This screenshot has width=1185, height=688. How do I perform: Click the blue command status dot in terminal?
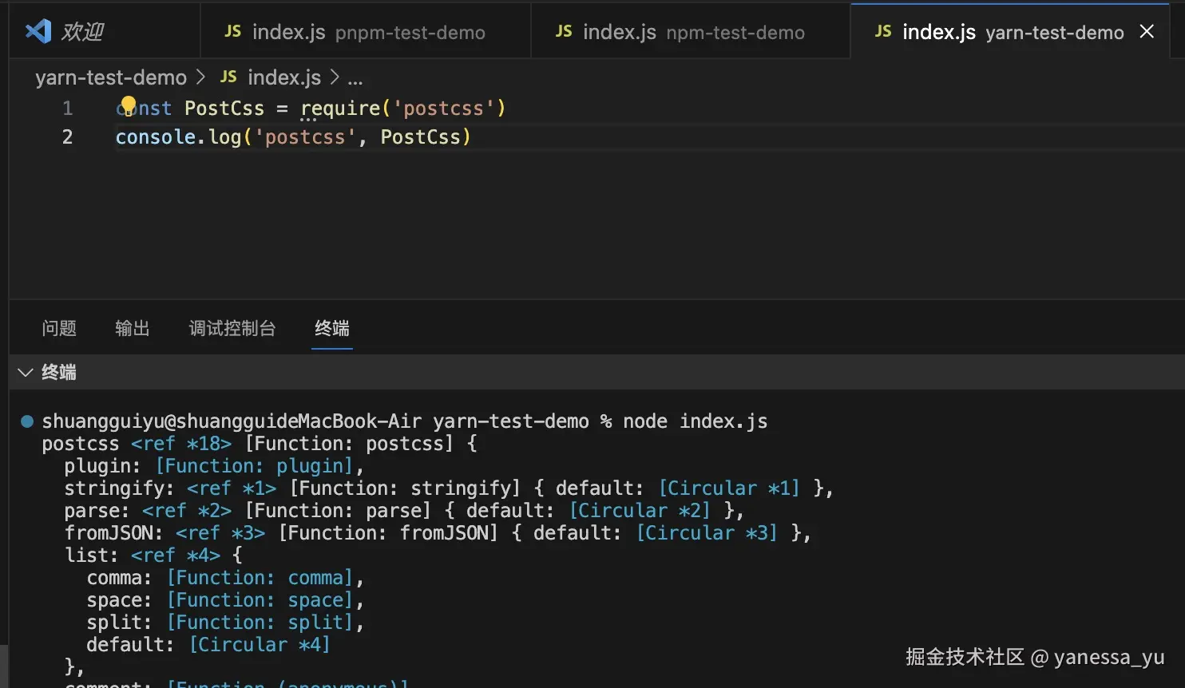27,421
